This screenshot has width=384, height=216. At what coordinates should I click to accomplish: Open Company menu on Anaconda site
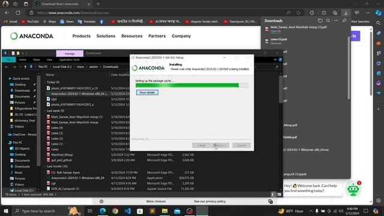tap(181, 36)
